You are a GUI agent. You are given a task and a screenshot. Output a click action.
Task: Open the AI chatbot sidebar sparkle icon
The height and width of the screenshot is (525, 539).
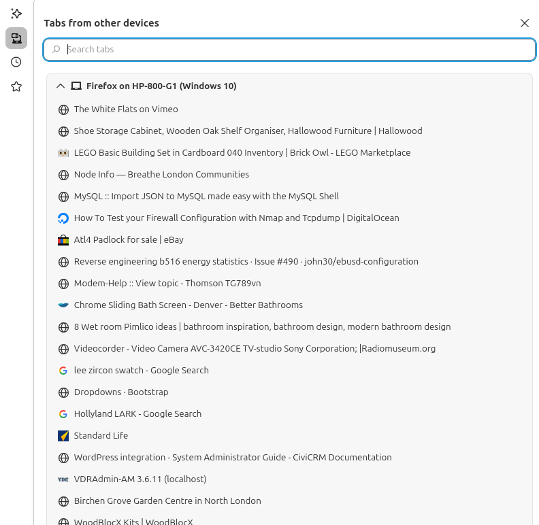click(16, 14)
